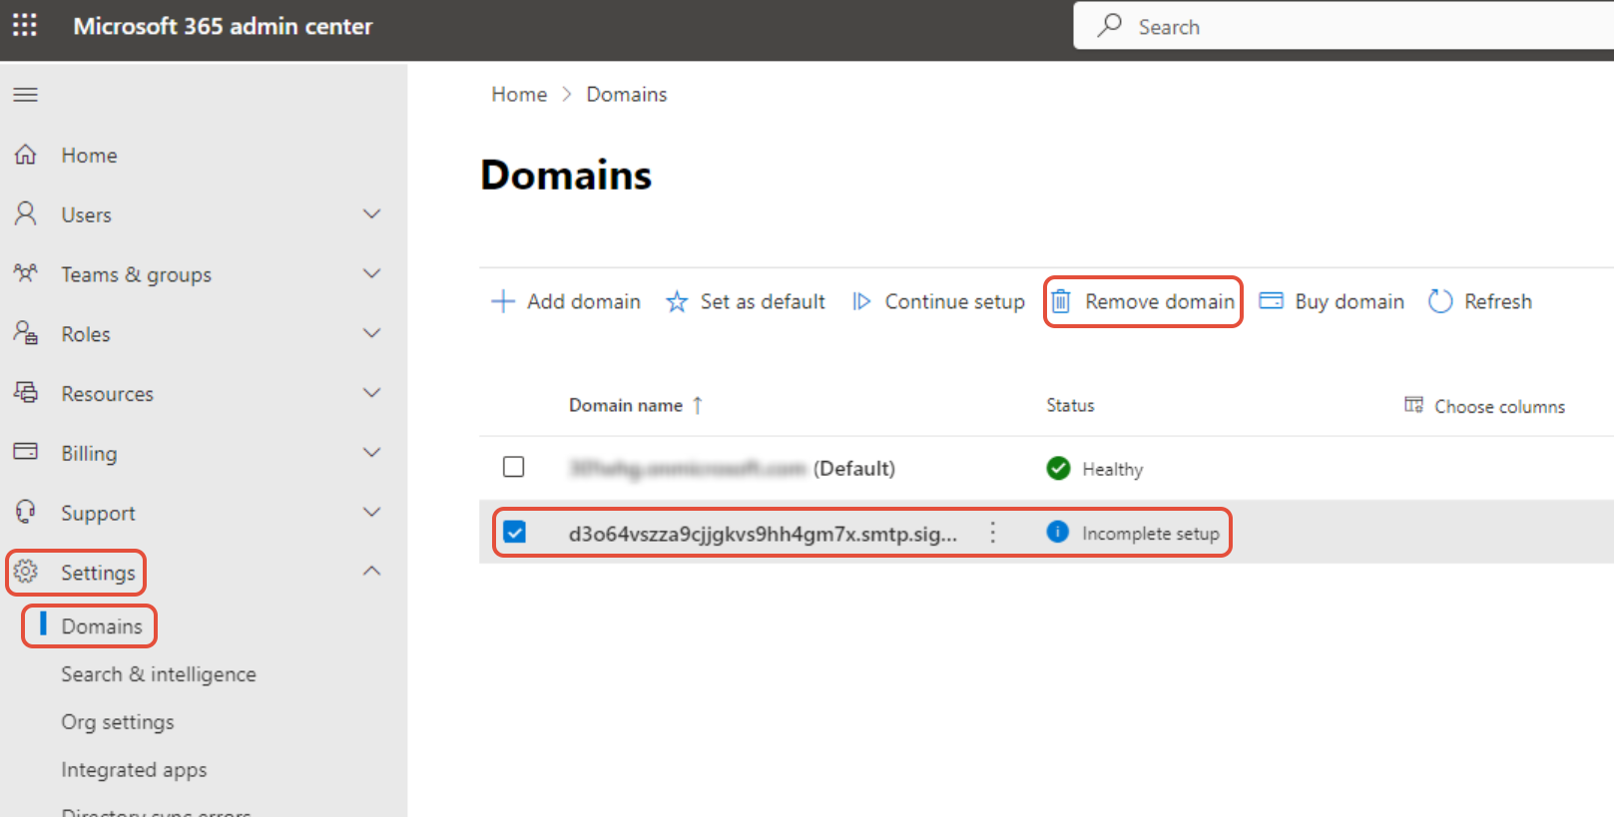Viewport: 1614px width, 817px height.
Task: Expand the Resources section chevron
Action: pos(372,392)
